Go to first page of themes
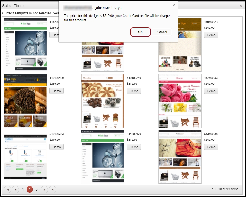246x197 pixels. pyautogui.click(x=8, y=189)
